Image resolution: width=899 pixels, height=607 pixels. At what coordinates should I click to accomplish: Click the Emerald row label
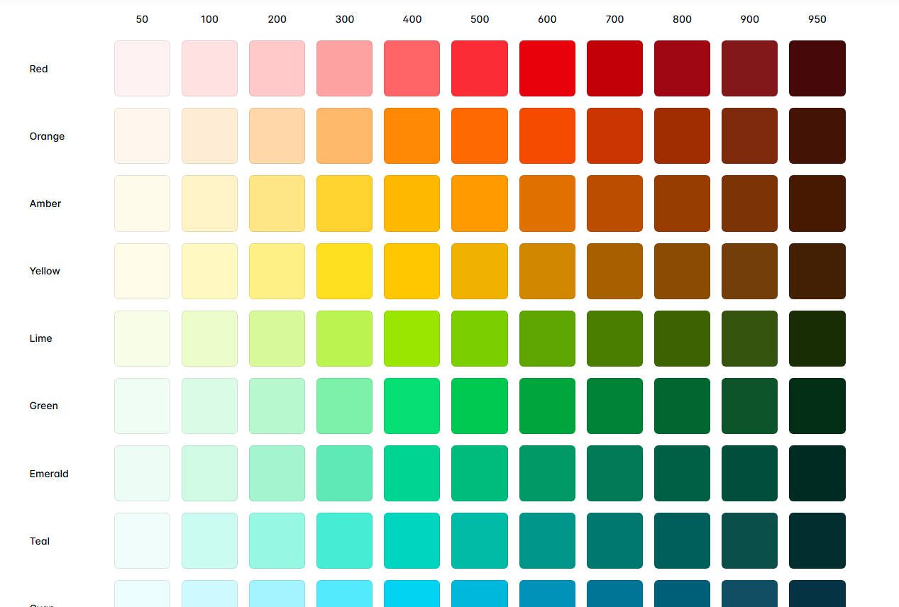(x=48, y=473)
